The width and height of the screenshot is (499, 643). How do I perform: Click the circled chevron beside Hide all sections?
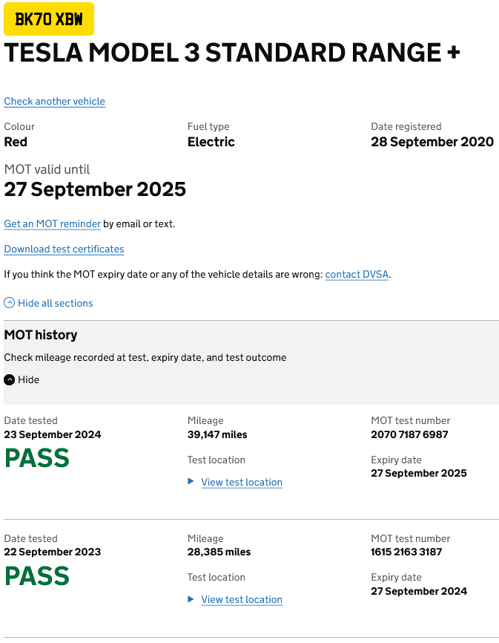[x=10, y=303]
